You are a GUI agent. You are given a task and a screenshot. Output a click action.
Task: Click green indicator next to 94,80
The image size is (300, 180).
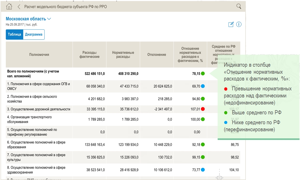203,99
